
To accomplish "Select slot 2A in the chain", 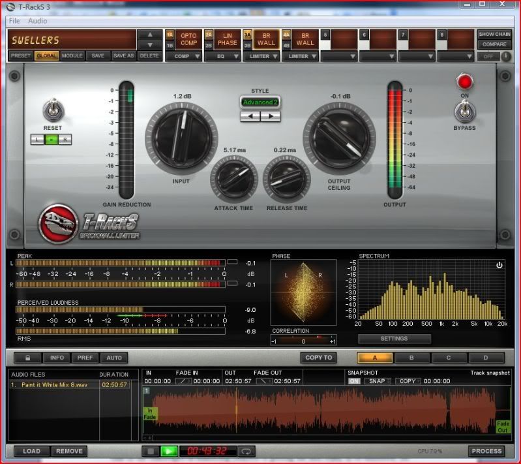I will pyautogui.click(x=209, y=35).
